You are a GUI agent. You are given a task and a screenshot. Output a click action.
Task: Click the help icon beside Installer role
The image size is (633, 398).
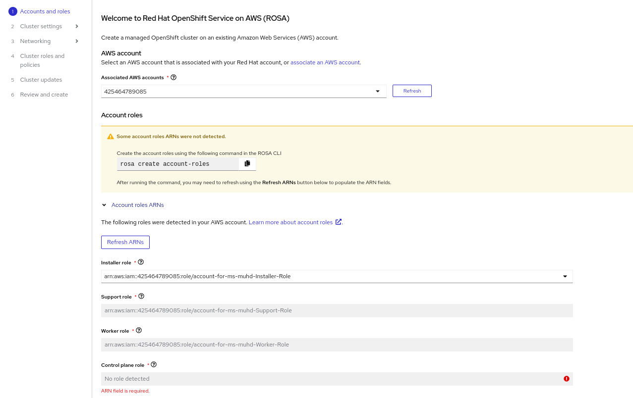coord(141,262)
